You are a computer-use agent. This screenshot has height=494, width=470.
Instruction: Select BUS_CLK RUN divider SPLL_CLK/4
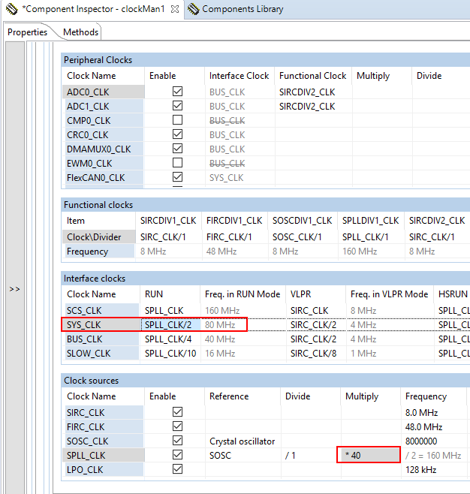[x=170, y=339]
